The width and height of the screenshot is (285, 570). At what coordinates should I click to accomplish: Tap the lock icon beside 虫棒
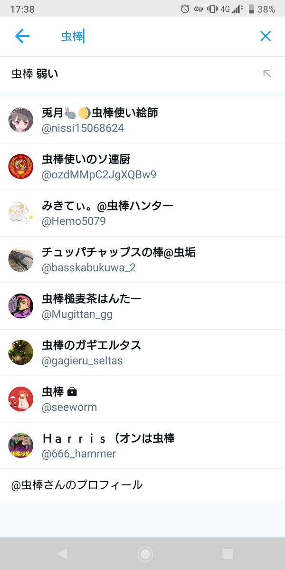tap(72, 392)
